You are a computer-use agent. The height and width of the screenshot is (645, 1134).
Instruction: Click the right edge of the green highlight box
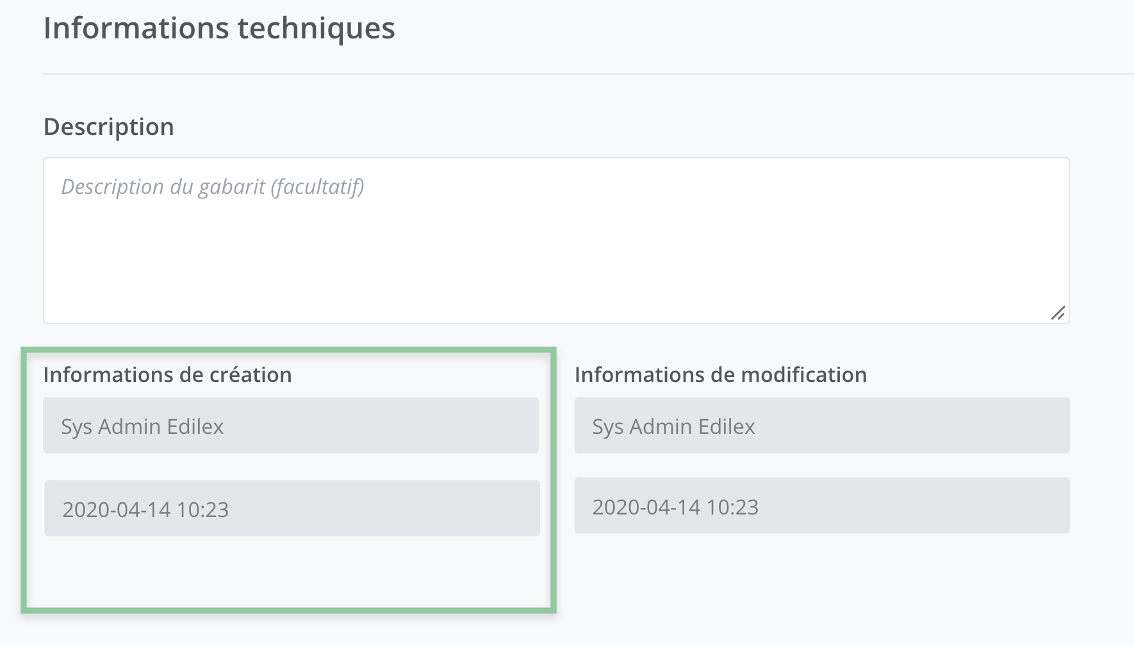pyautogui.click(x=552, y=480)
